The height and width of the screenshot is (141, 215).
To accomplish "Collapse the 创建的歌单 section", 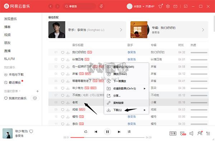I will (x=12, y=91).
